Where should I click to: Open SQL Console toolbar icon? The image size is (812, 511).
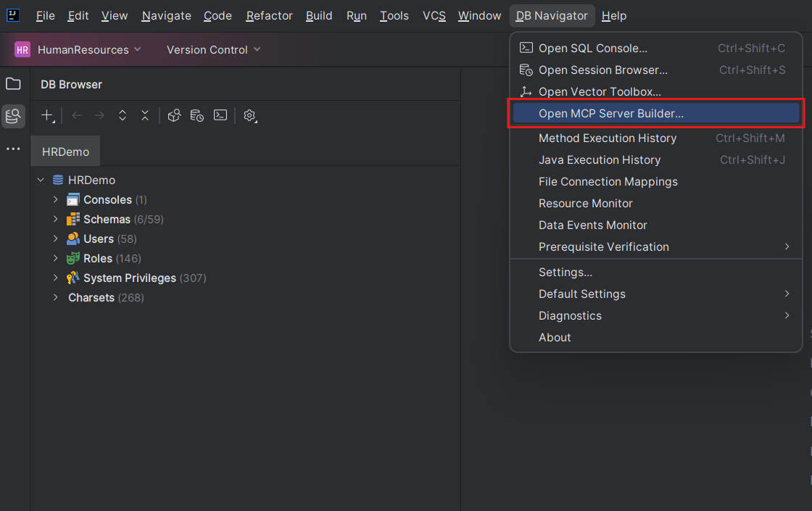(x=220, y=115)
